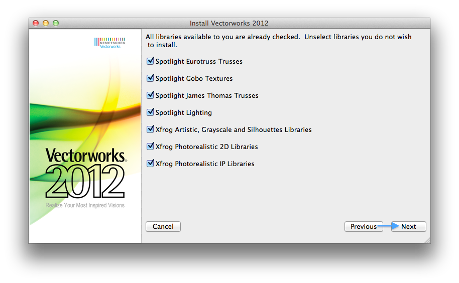459x283 pixels.
Task: Click the Vectorworks wordmark in the sidebar
Action: [85, 155]
